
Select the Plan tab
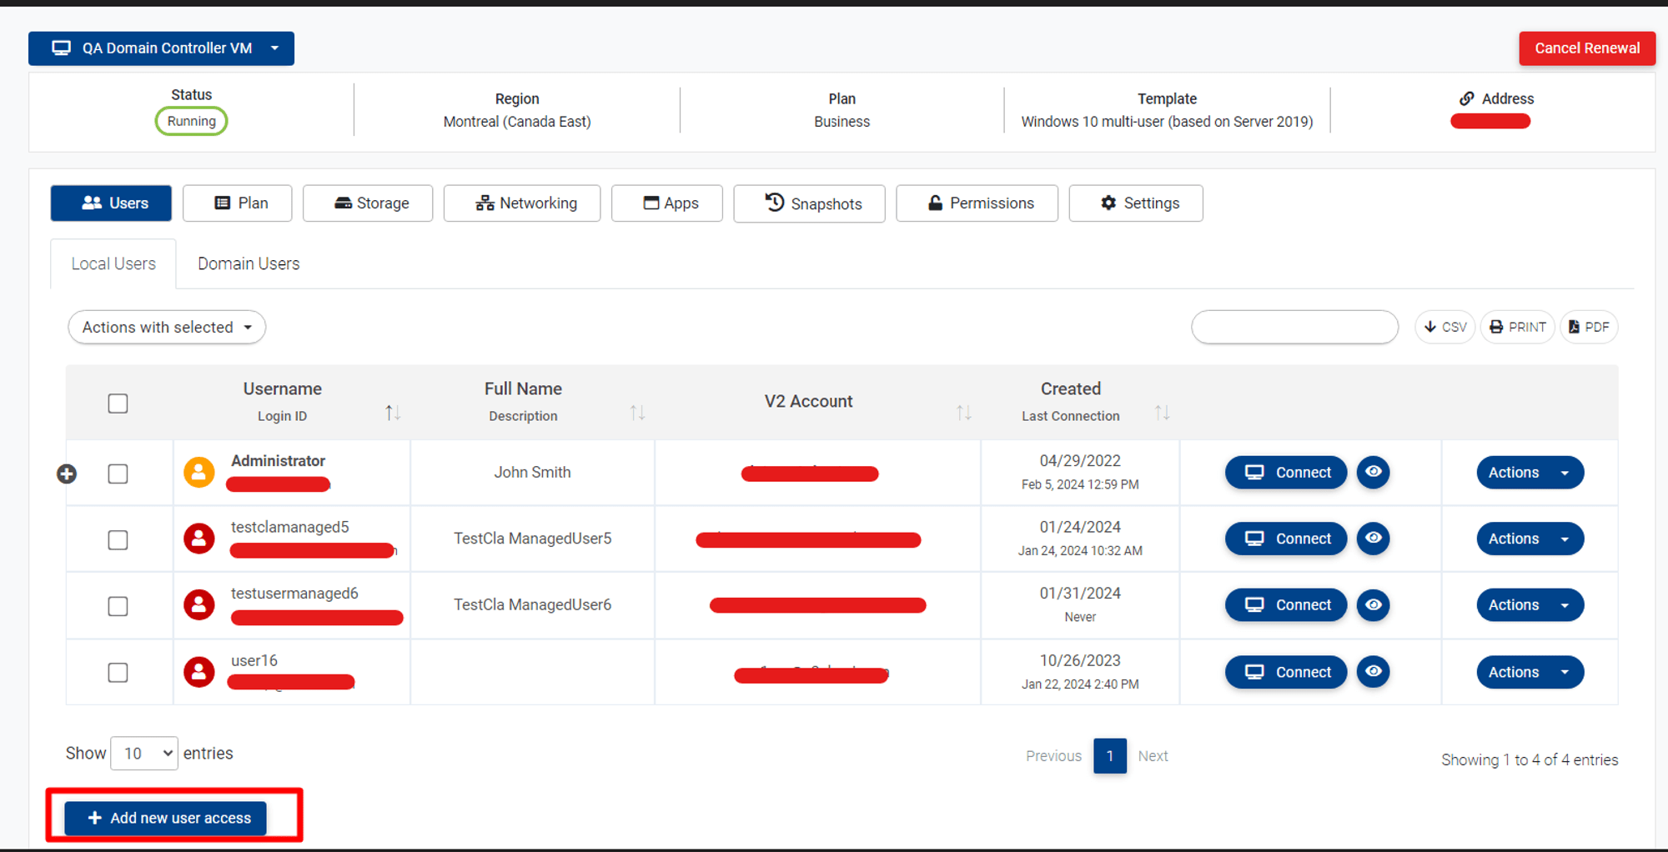coord(237,203)
